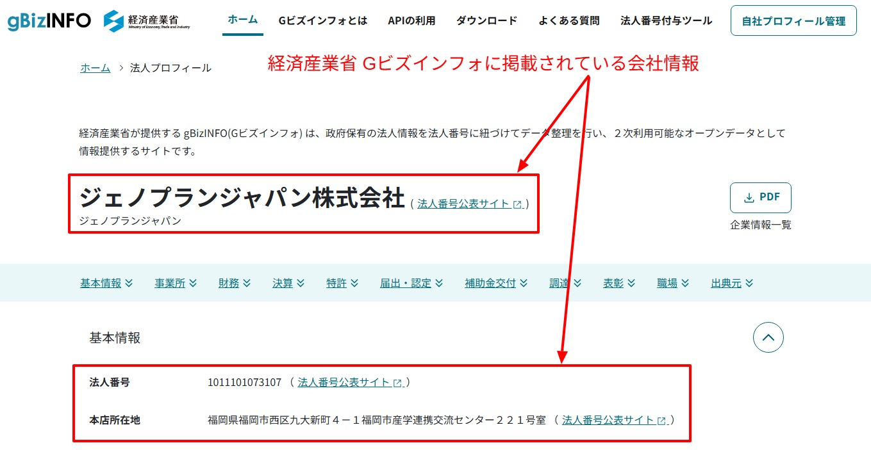The height and width of the screenshot is (450, 871).
Task: Switch to the ホーム navigation tab
Action: coord(242,20)
